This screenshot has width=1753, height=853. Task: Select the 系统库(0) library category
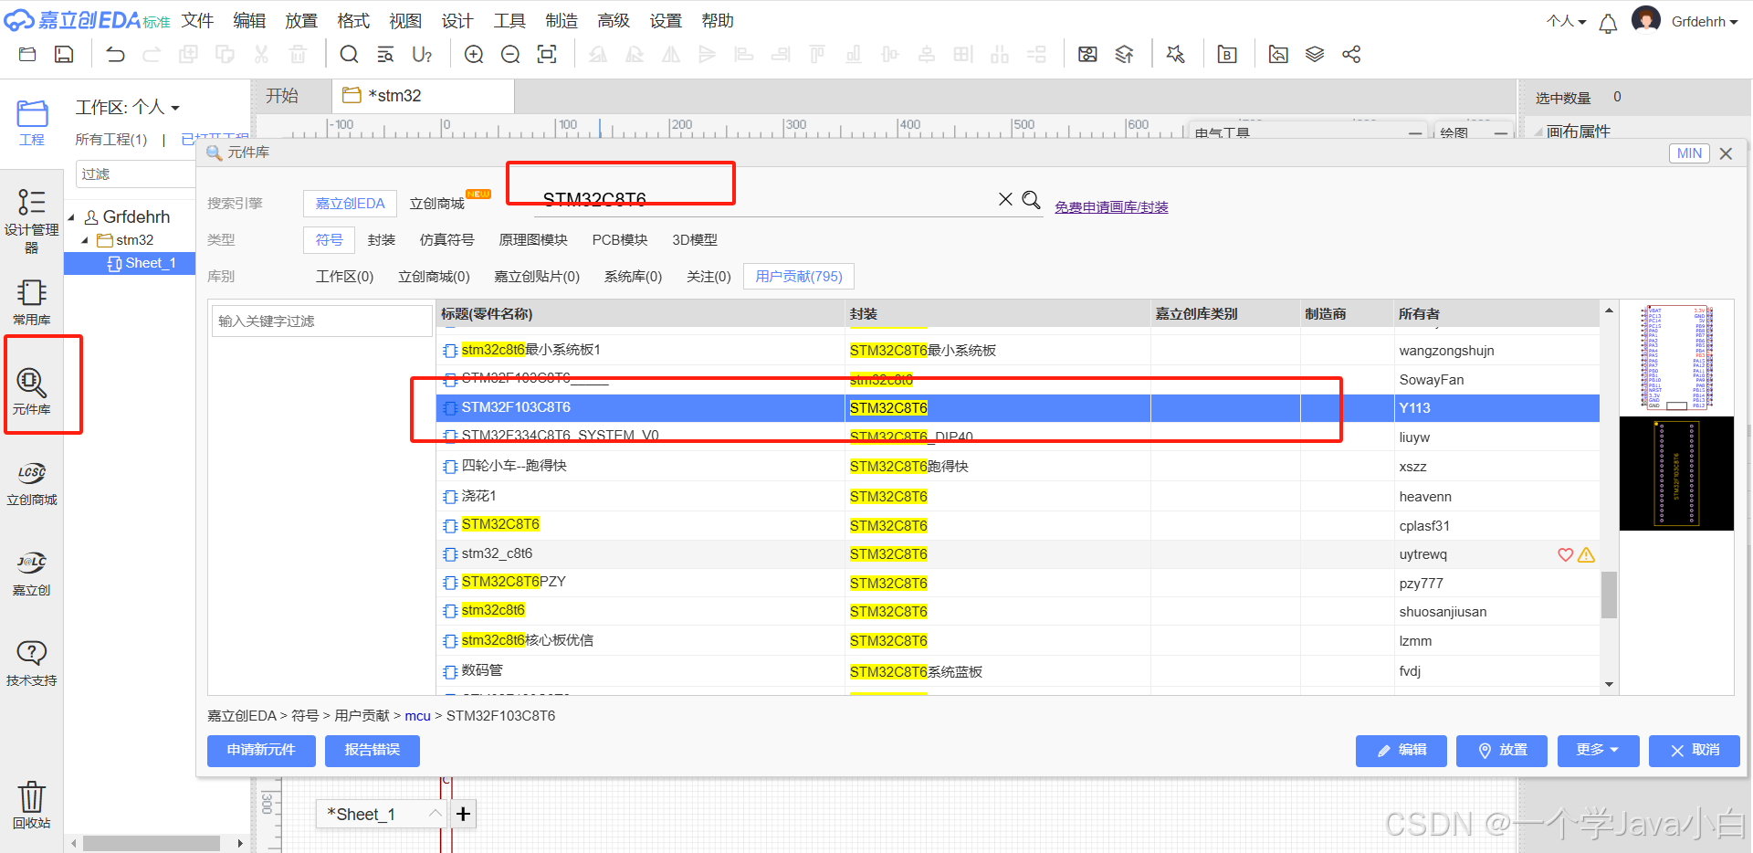633,276
